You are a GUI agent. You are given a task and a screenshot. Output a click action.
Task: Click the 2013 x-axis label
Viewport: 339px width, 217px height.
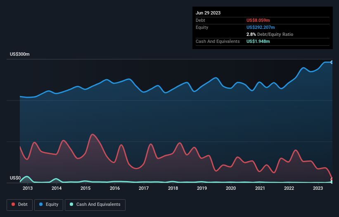click(x=28, y=189)
